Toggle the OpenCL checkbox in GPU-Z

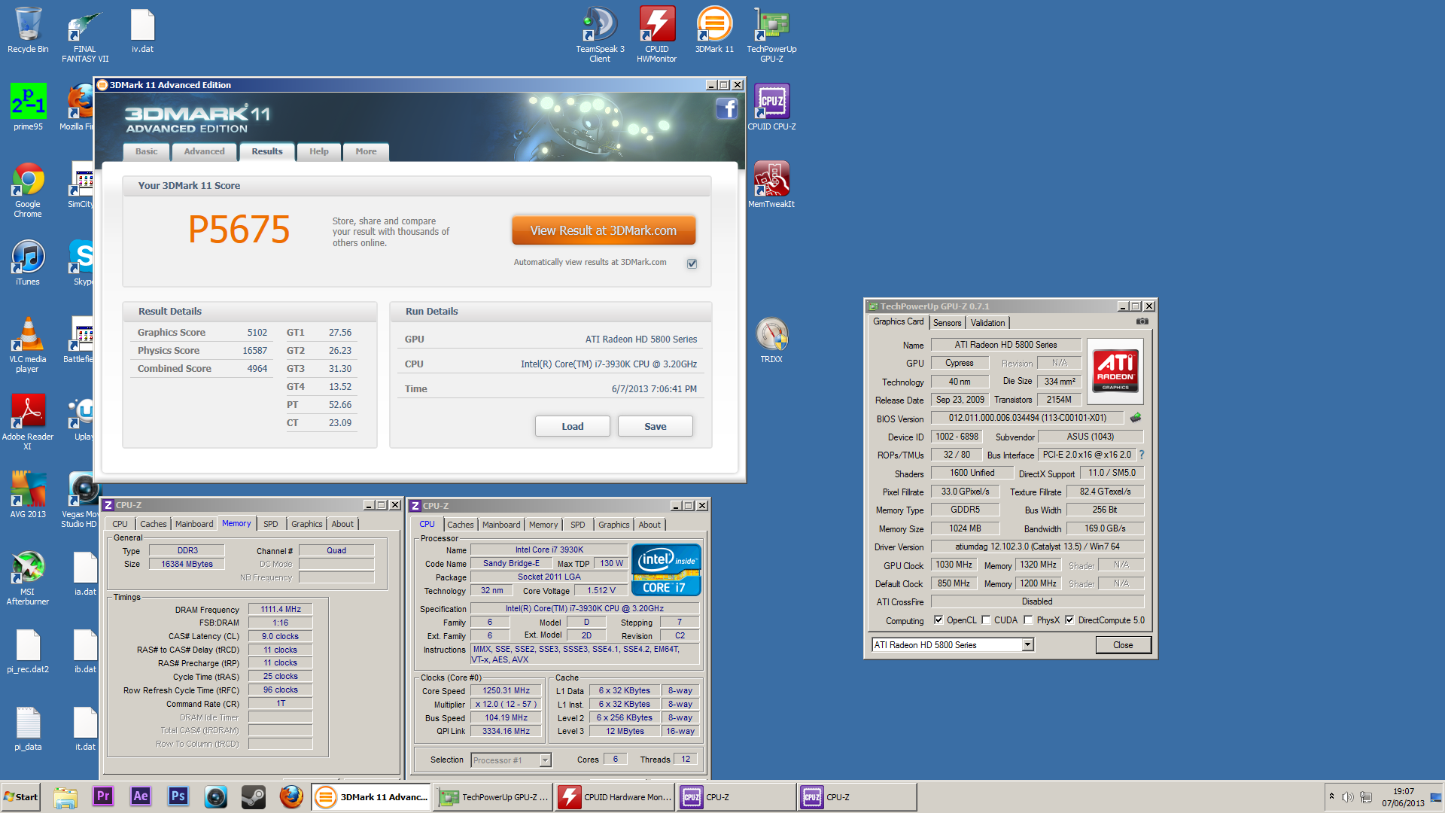pos(938,620)
